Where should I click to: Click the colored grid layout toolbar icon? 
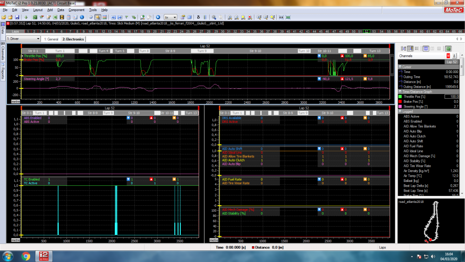104,17
